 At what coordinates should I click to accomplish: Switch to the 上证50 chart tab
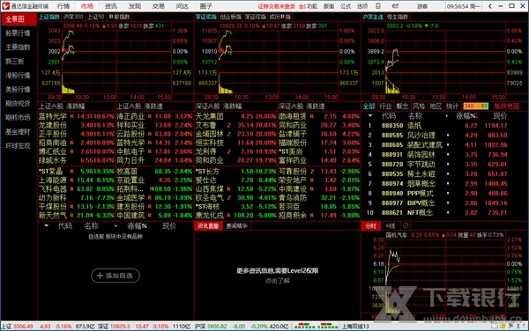(x=96, y=17)
